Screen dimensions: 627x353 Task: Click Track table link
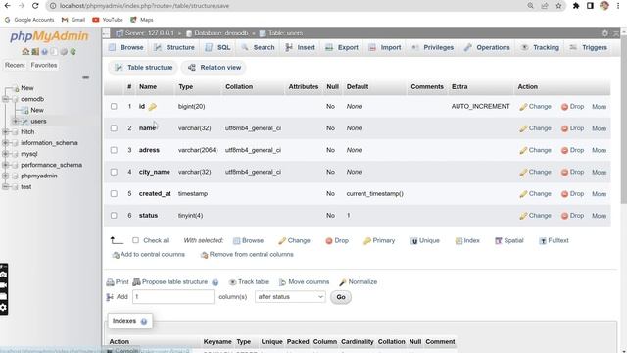(249, 282)
